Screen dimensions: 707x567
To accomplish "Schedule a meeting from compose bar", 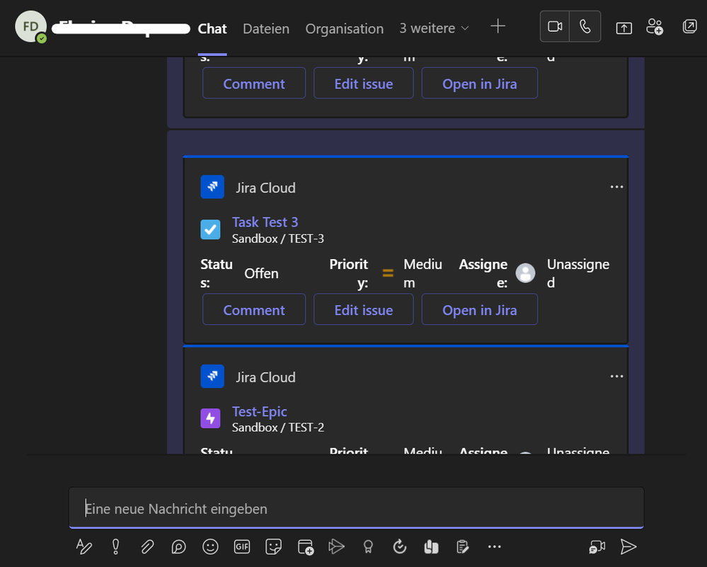I will (x=306, y=546).
